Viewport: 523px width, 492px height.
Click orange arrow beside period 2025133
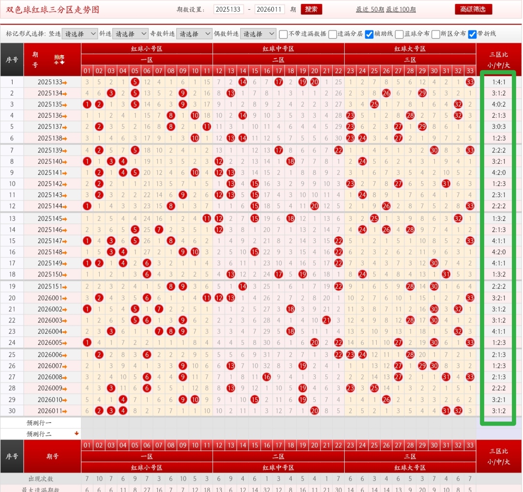click(65, 83)
